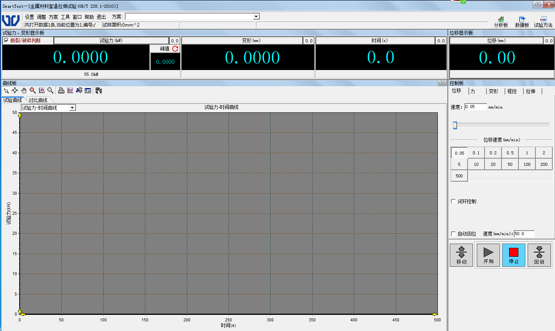Select the arrow pointer tool in curve toolbar

6,91
